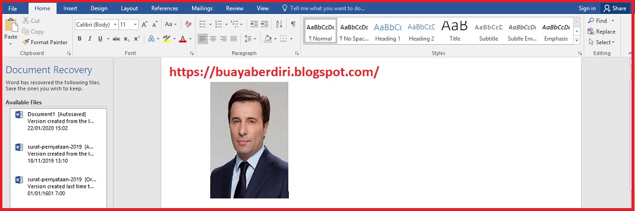Decrease paragraph indent
The height and width of the screenshot is (211, 635).
(x=254, y=24)
